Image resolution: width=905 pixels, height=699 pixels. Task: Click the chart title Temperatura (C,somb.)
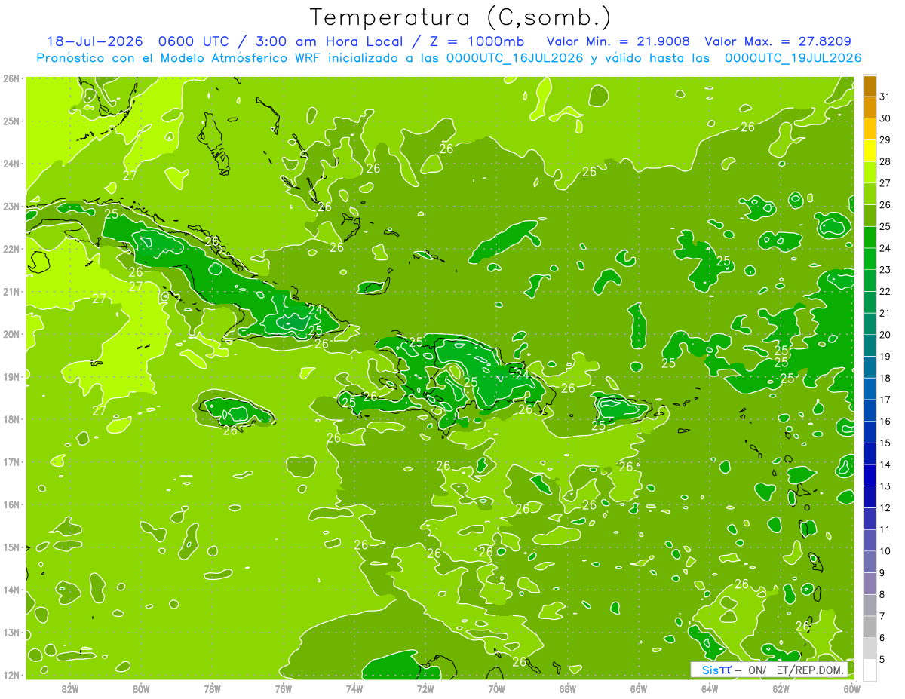(461, 17)
